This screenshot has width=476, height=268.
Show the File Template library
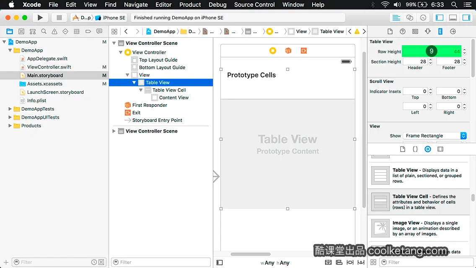coord(403,149)
